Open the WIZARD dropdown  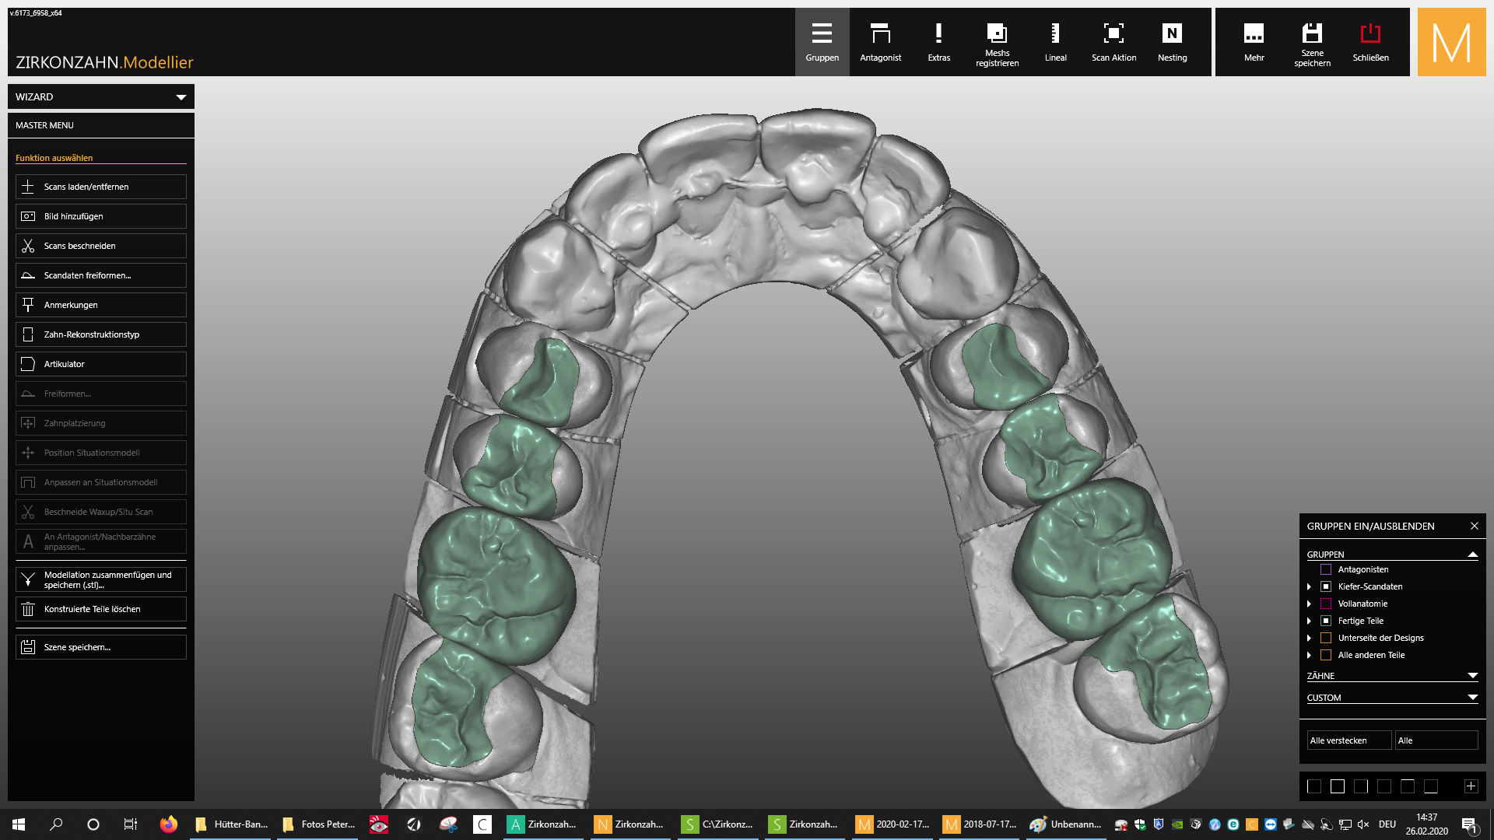181,97
